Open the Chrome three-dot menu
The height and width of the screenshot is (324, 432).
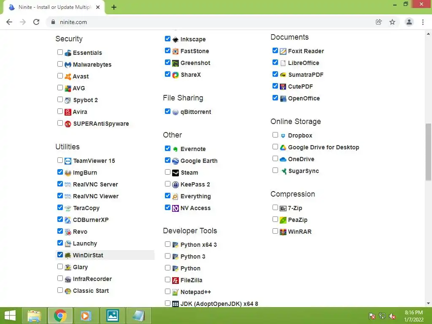click(x=423, y=22)
